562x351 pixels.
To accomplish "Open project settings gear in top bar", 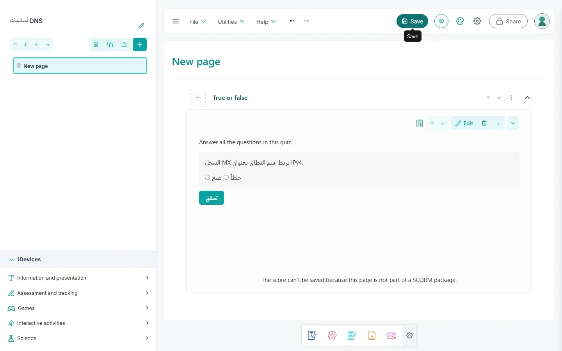I will pyautogui.click(x=477, y=21).
